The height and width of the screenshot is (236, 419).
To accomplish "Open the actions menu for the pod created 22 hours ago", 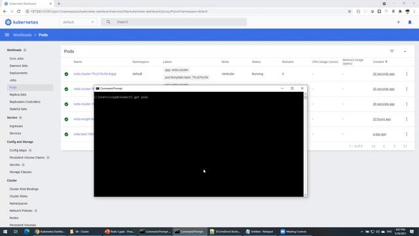I will coord(407,119).
